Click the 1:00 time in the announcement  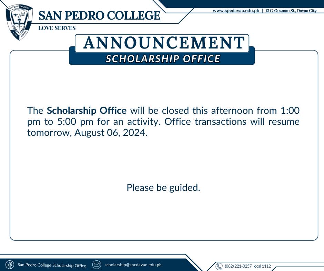(x=290, y=110)
